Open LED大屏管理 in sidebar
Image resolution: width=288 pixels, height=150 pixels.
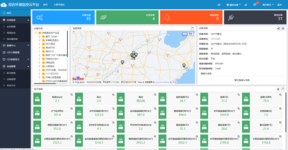13,53
